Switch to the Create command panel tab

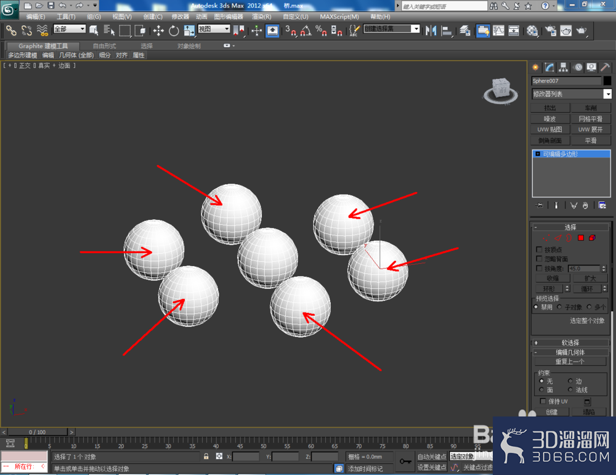click(535, 67)
